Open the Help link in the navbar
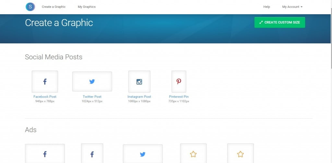Viewport: 332px width, 163px height. pyautogui.click(x=267, y=7)
